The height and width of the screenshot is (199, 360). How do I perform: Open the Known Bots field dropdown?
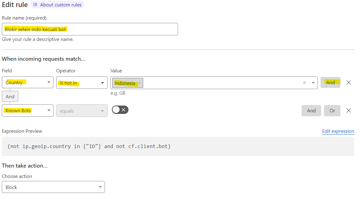(28, 110)
